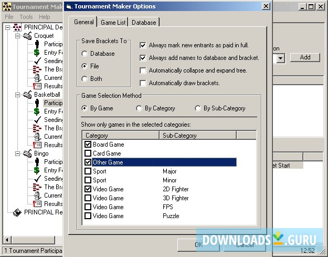Screen dimensions: 328x257
Task: Click the Bingo Seeding checkmark icon
Action: point(37,179)
